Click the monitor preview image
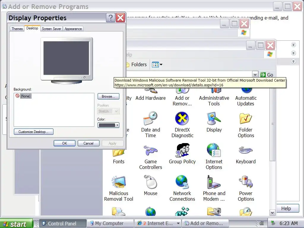The height and width of the screenshot is (228, 304). point(66,61)
